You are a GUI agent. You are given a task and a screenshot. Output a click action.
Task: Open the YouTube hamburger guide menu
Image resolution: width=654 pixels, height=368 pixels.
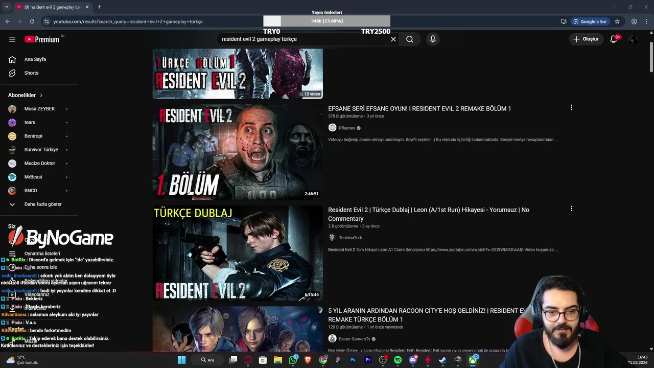(x=12, y=39)
